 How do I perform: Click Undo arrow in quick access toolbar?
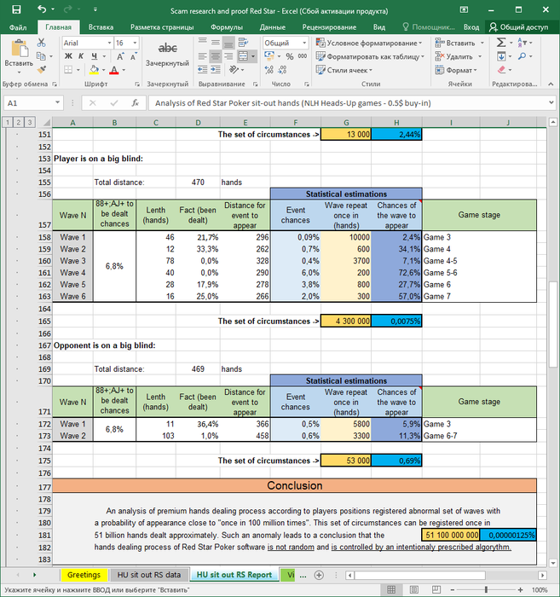pos(42,9)
